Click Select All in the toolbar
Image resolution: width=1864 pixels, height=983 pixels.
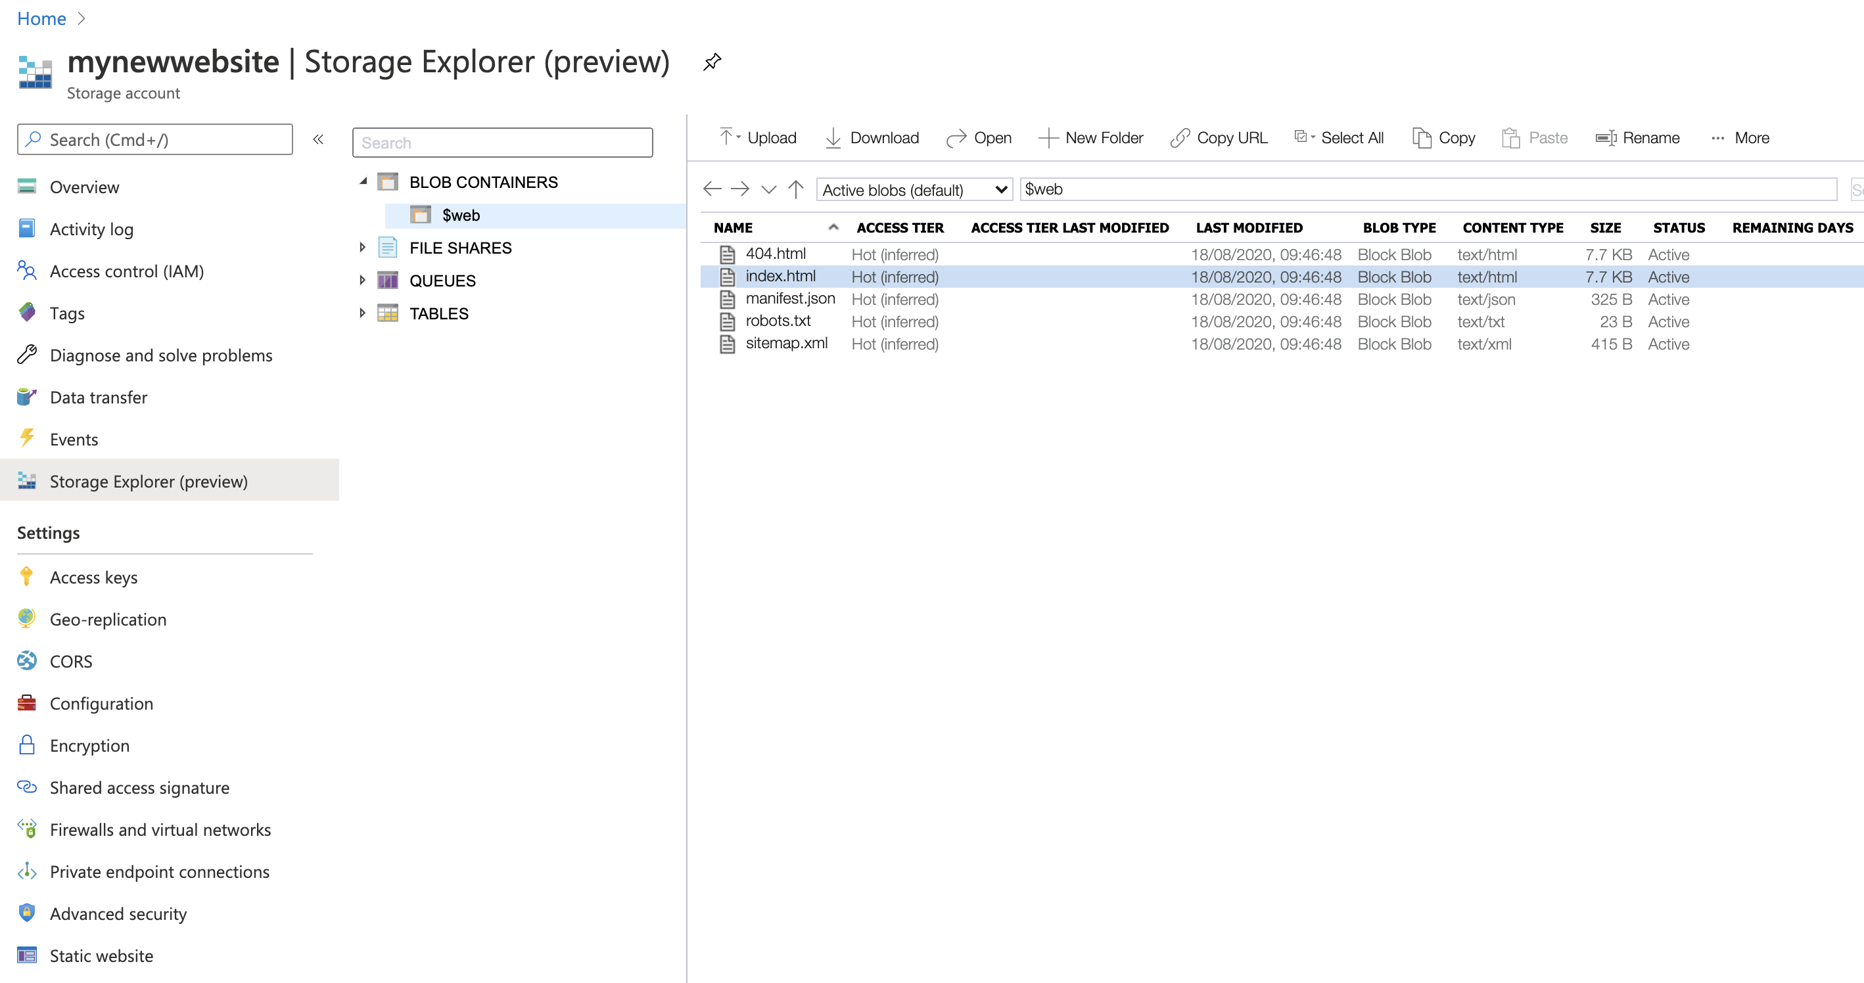coord(1339,137)
